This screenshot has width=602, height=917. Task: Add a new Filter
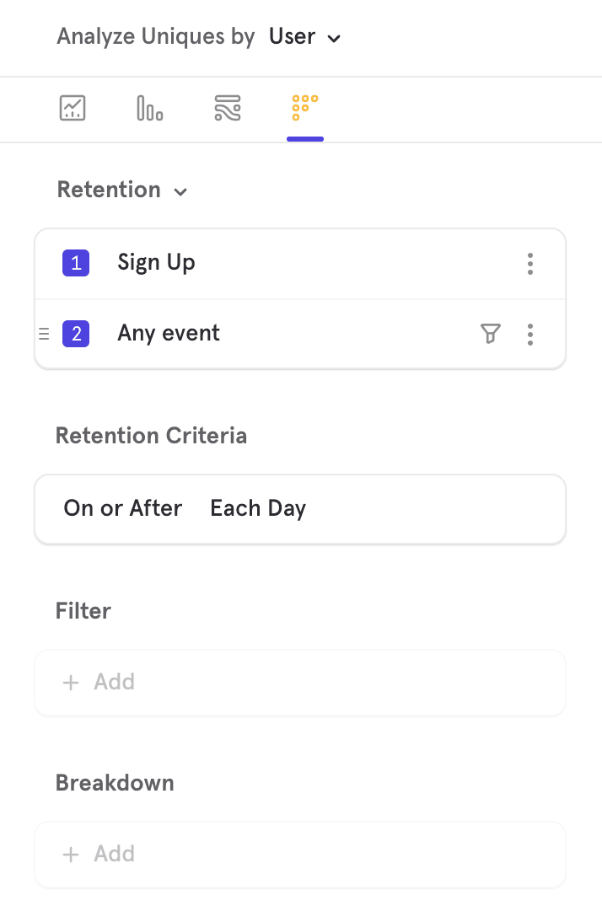pos(114,682)
